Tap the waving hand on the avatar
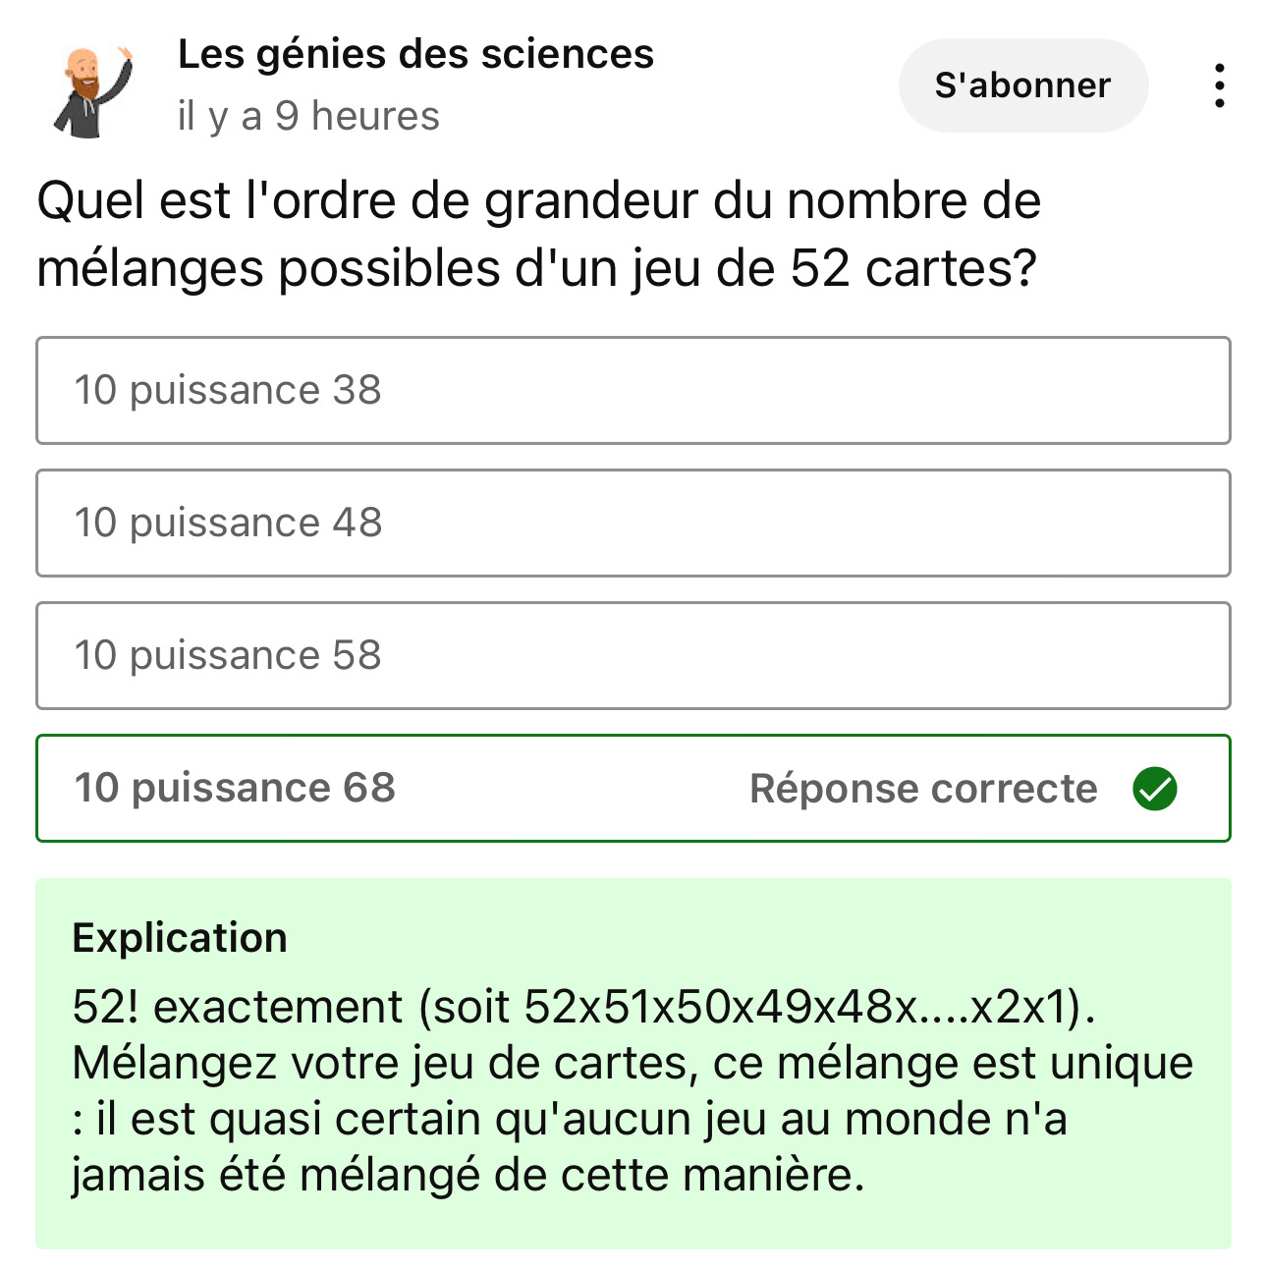The height and width of the screenshot is (1270, 1267). 124,53
